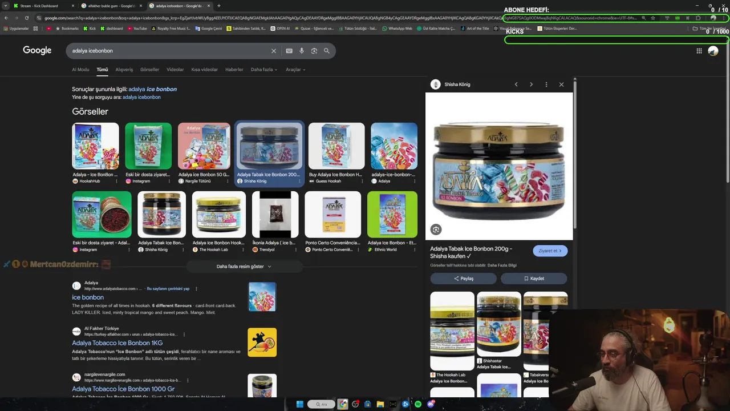This screenshot has width=730, height=411.
Task: Open HookahHub Adalya Ice BonBon thumbnail
Action: (x=95, y=146)
